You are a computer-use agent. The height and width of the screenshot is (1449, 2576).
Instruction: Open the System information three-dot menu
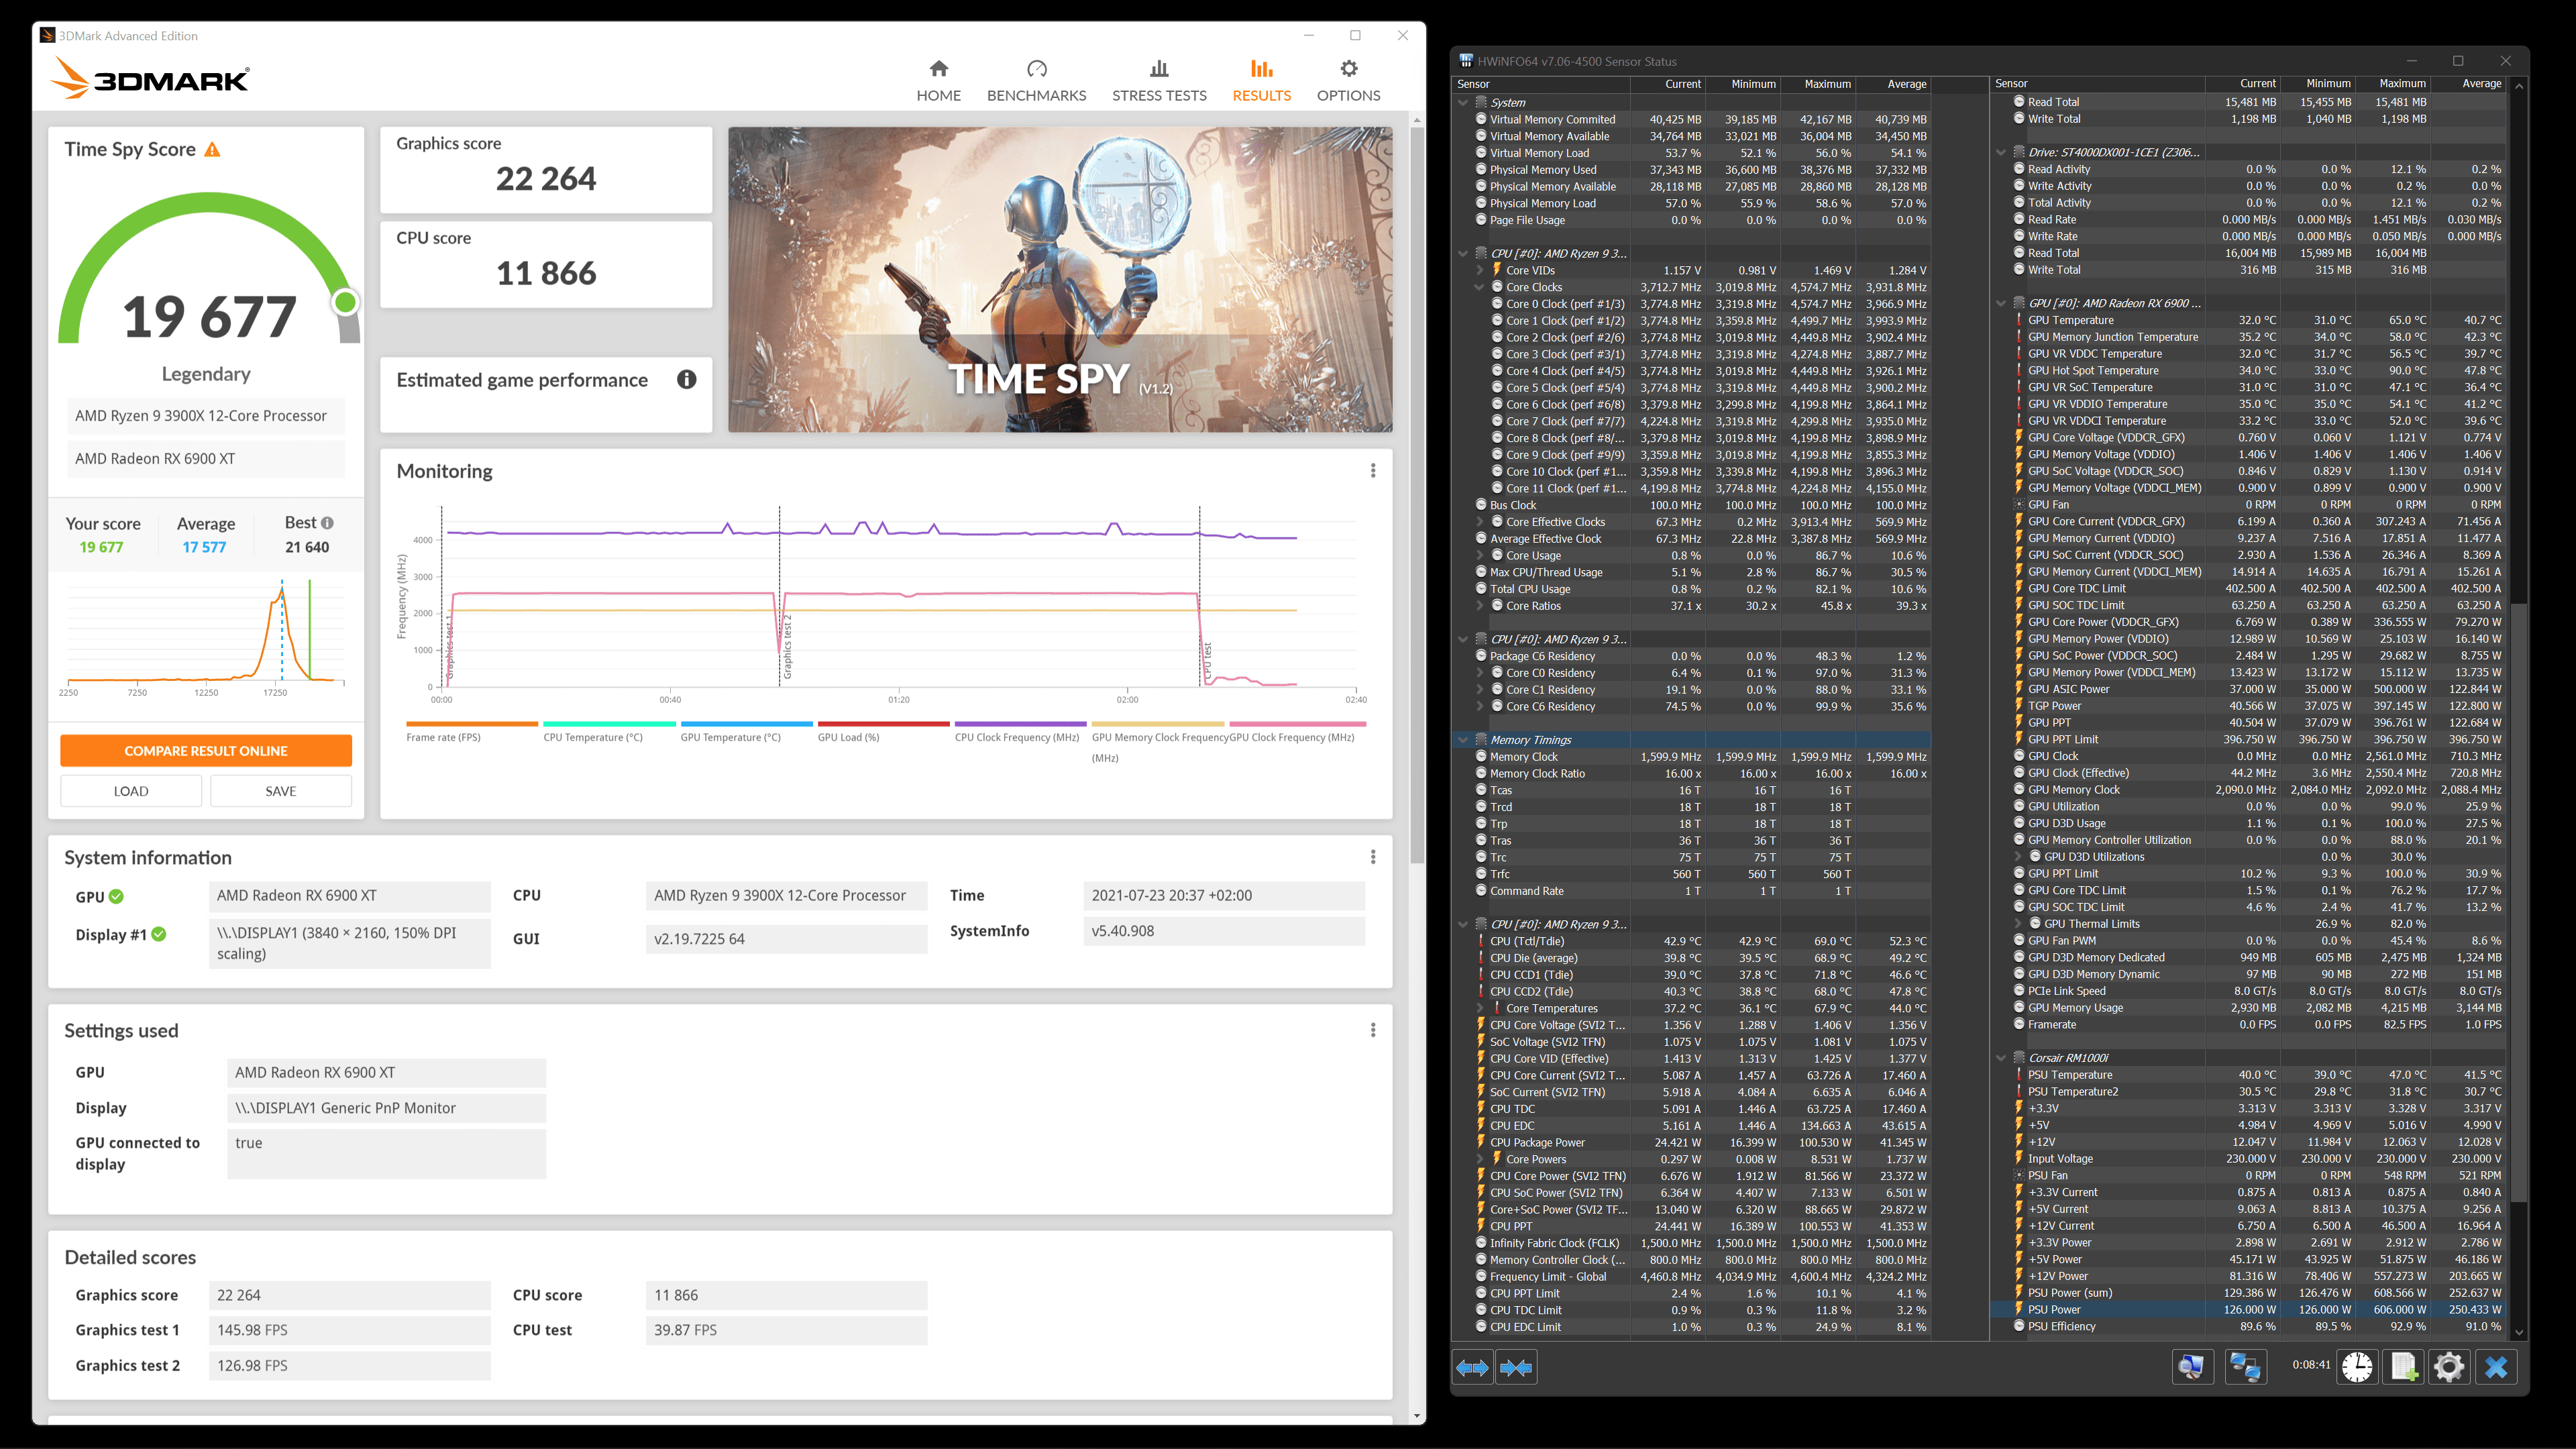coord(1373,857)
